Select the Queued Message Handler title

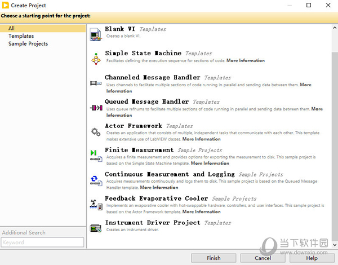(147, 101)
